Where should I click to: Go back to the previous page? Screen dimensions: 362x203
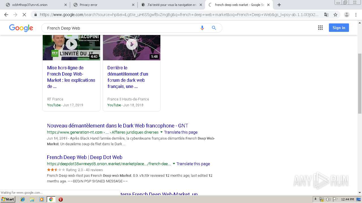(x=6, y=15)
